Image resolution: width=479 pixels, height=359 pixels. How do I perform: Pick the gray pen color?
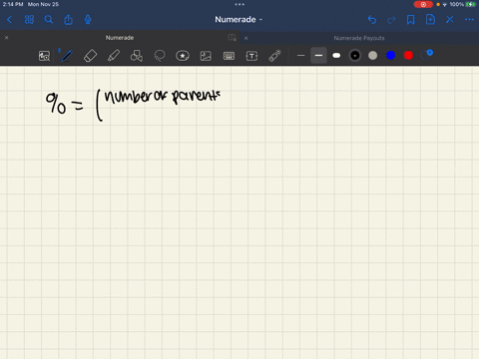[373, 56]
